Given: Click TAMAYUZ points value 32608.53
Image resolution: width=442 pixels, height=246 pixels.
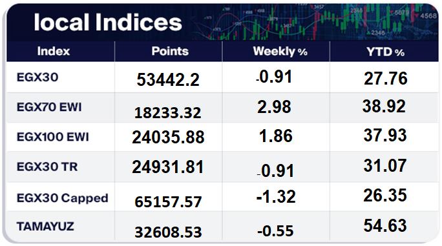Looking at the screenshot, I should (x=168, y=232).
